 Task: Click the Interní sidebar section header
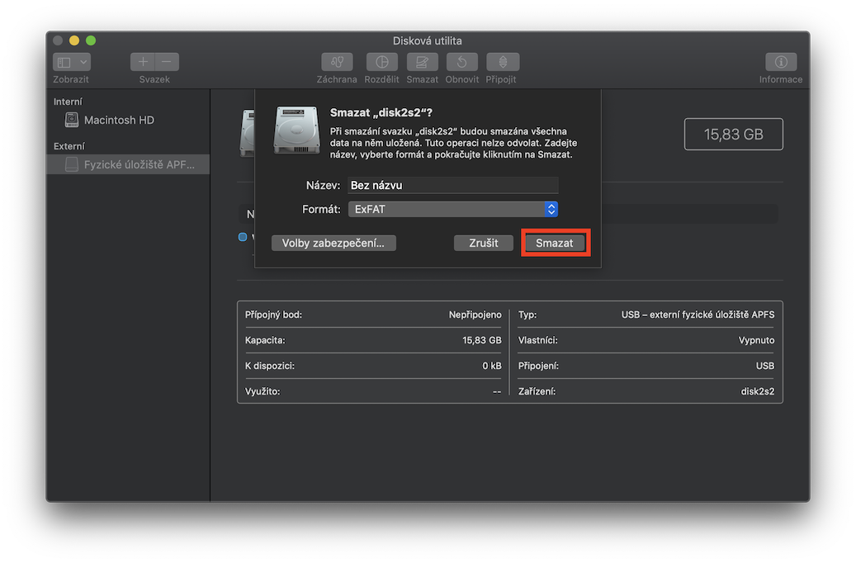coord(68,102)
